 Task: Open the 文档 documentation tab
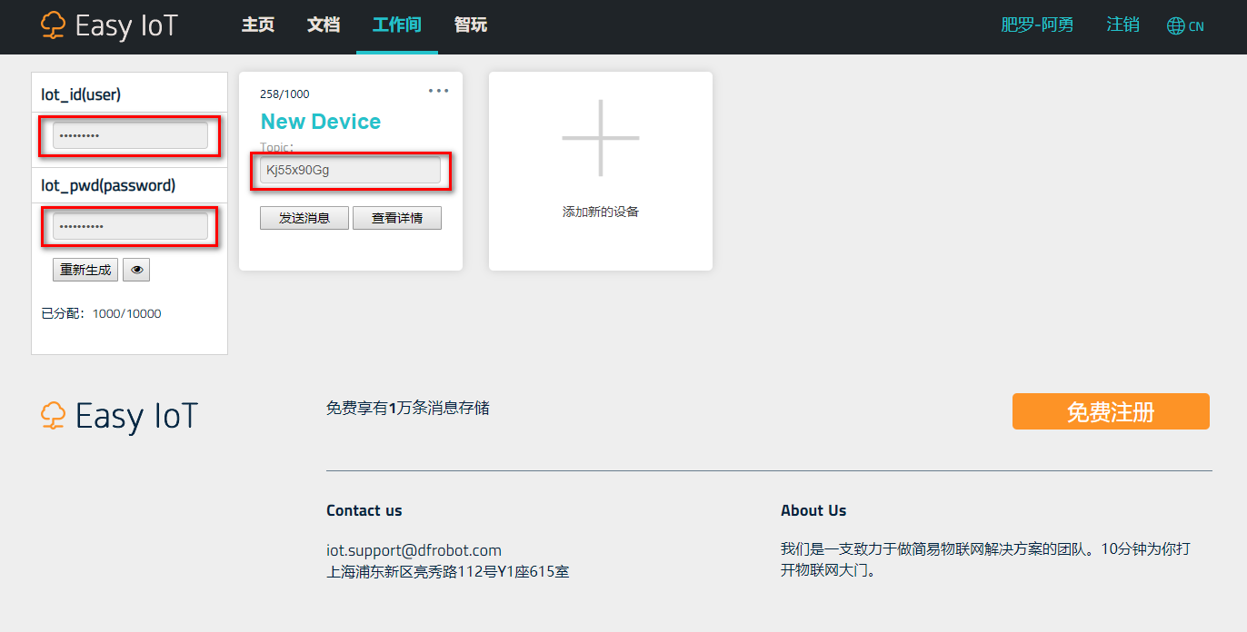(324, 25)
